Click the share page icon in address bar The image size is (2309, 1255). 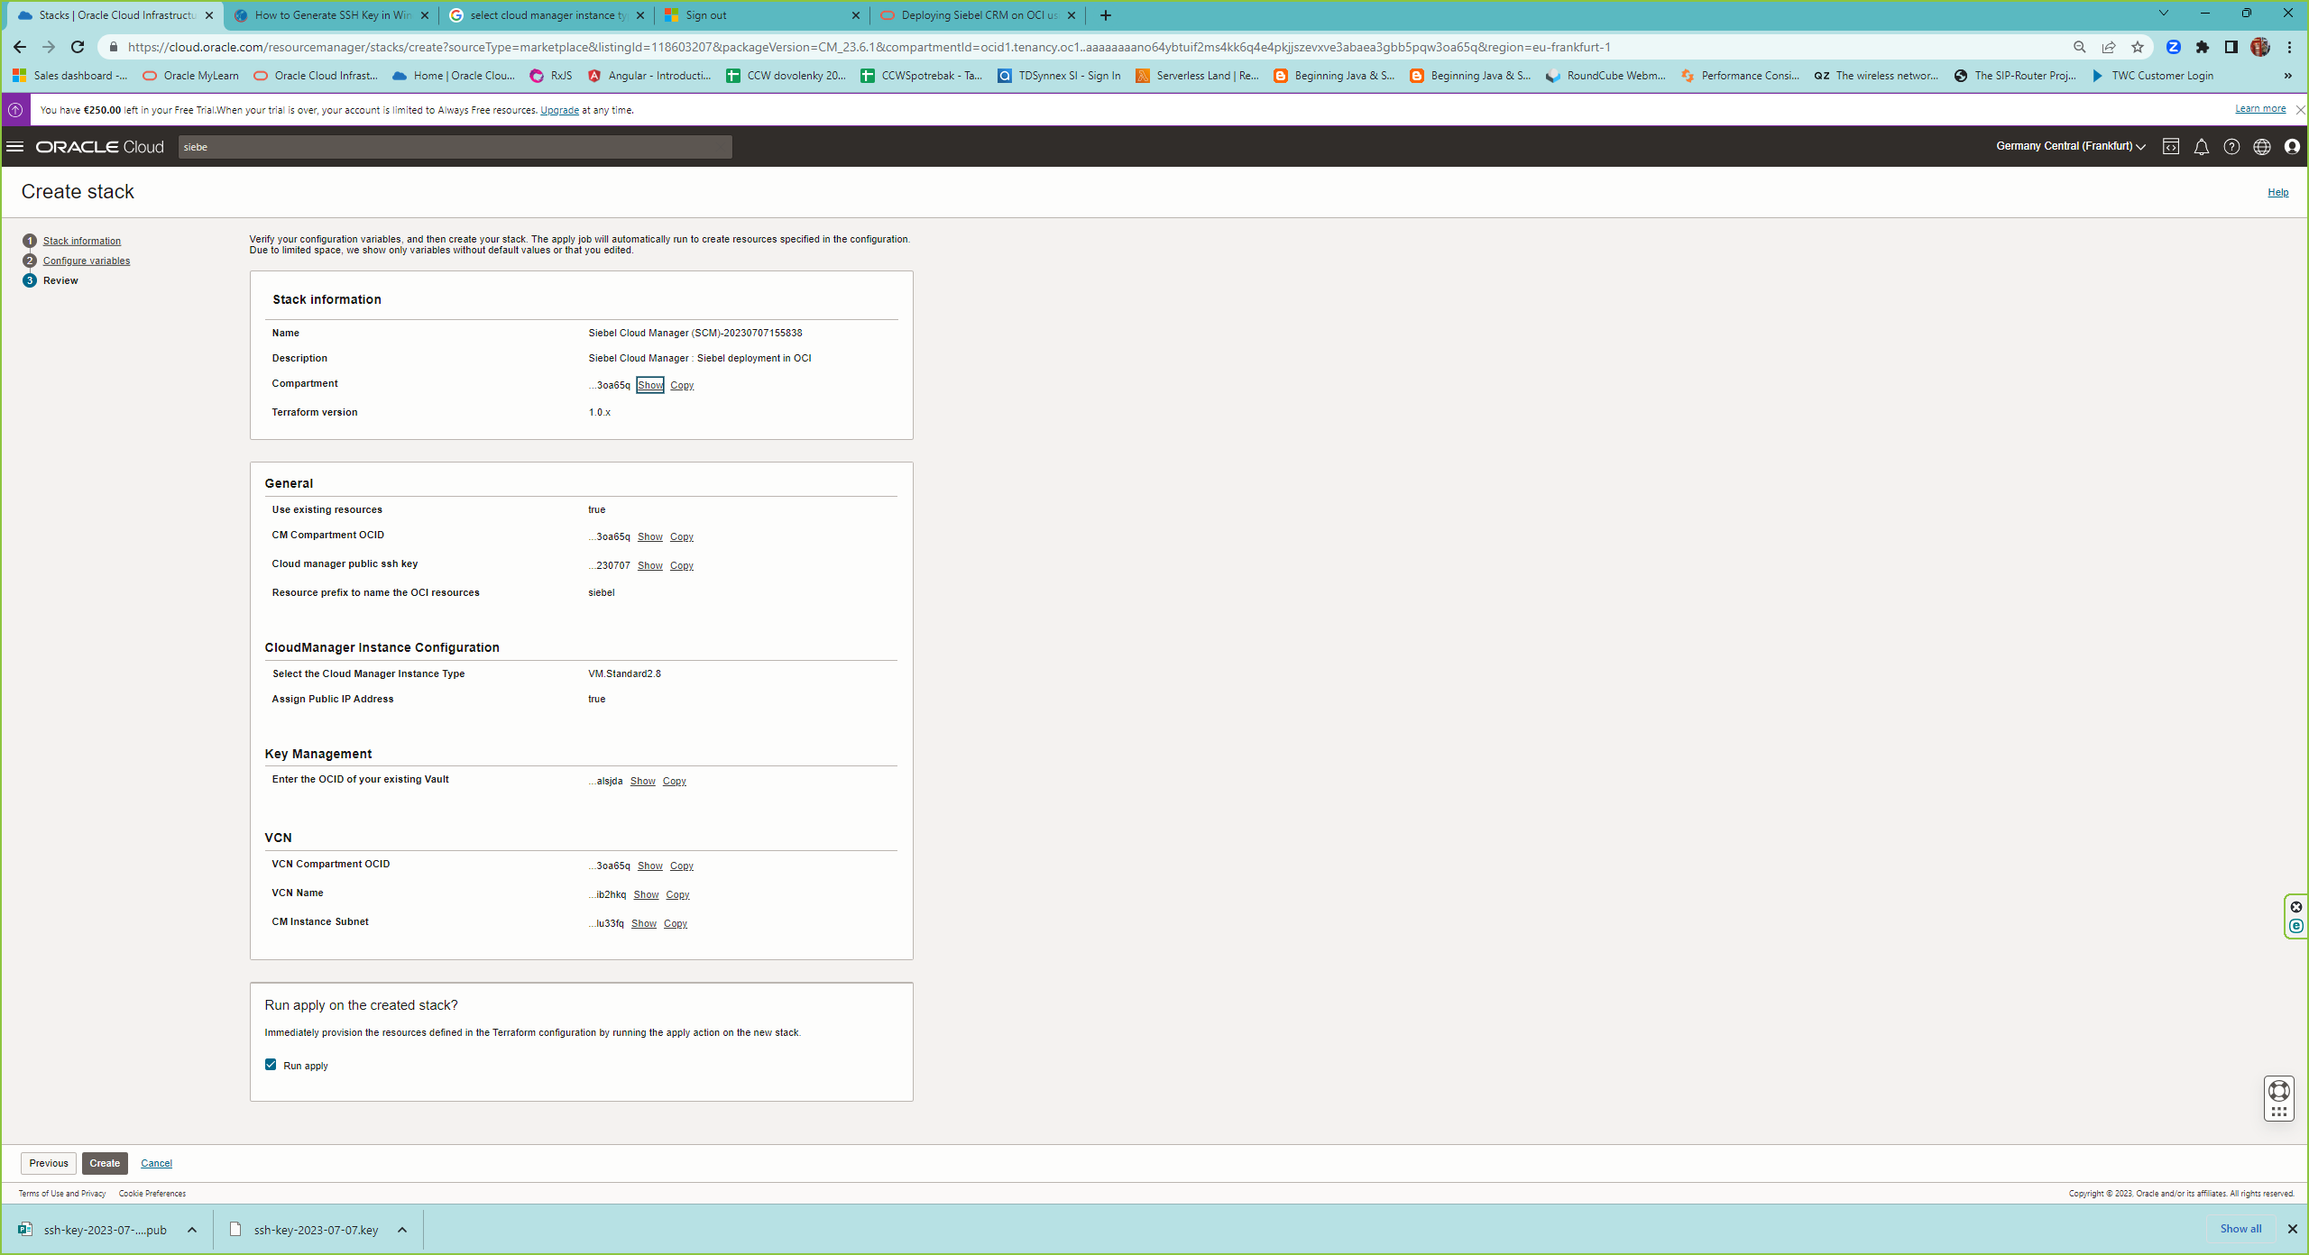[x=2109, y=47]
